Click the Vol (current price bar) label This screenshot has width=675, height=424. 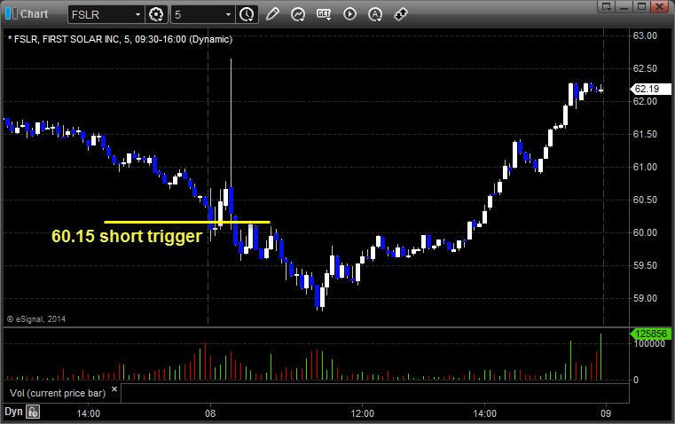(58, 393)
